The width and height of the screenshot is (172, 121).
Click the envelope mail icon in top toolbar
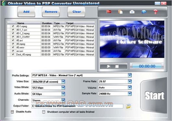132,12
